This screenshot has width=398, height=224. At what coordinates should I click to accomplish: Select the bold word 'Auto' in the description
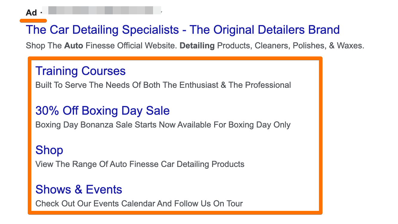73,45
